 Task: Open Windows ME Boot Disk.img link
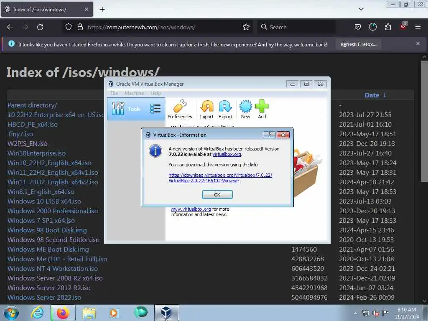pyautogui.click(x=48, y=249)
